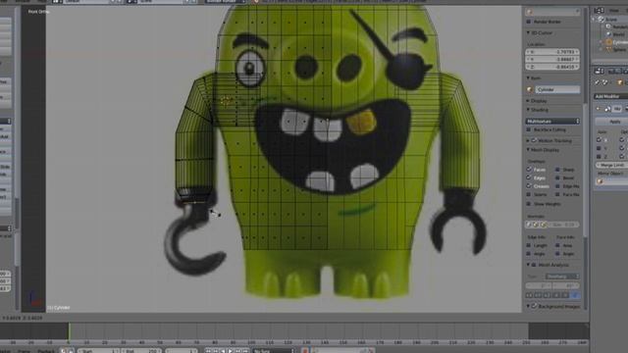The height and width of the screenshot is (353, 628).
Task: Toggle the Creases overlay checkbox
Action: click(529, 186)
